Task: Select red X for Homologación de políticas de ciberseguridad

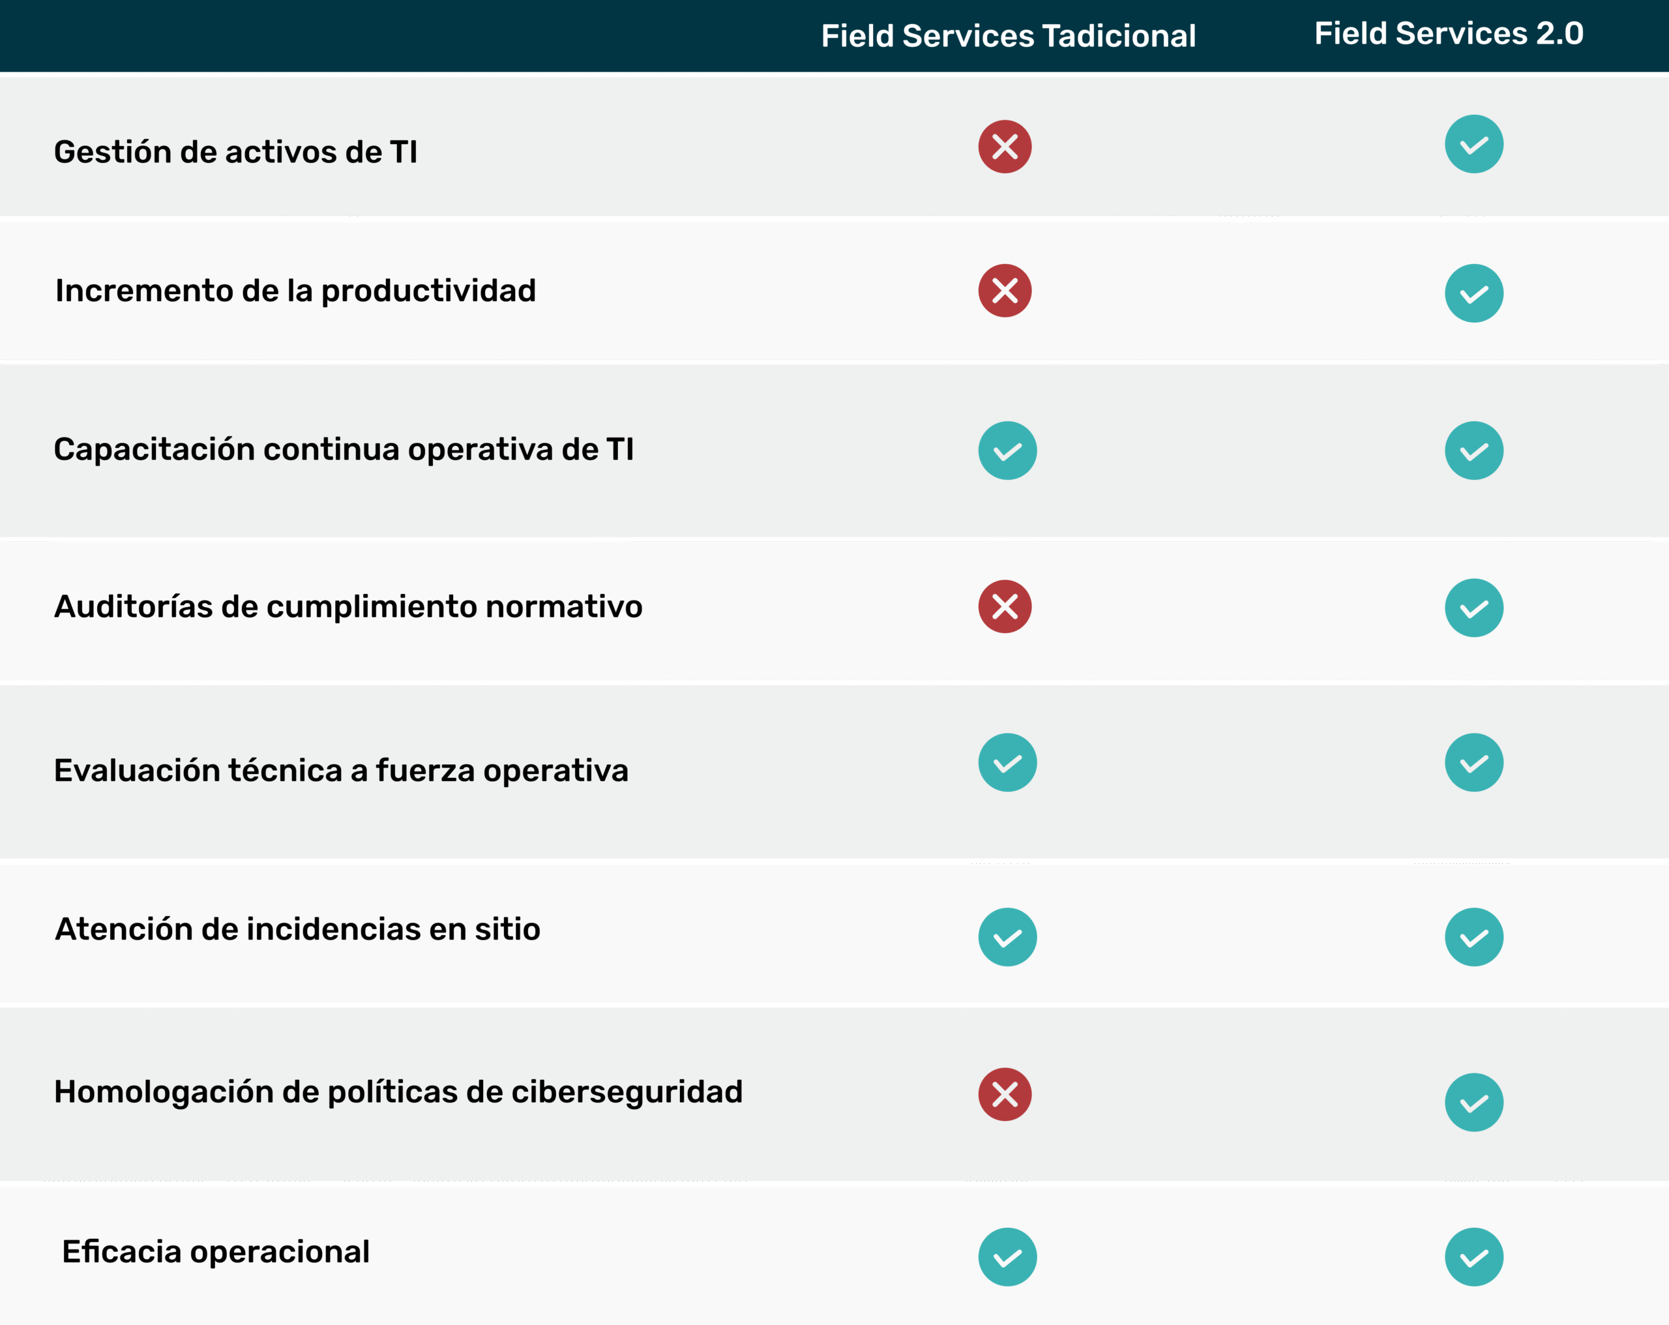Action: coord(1005,1094)
